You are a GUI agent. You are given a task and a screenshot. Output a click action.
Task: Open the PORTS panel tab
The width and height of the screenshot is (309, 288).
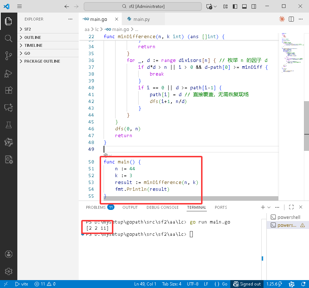(221, 207)
